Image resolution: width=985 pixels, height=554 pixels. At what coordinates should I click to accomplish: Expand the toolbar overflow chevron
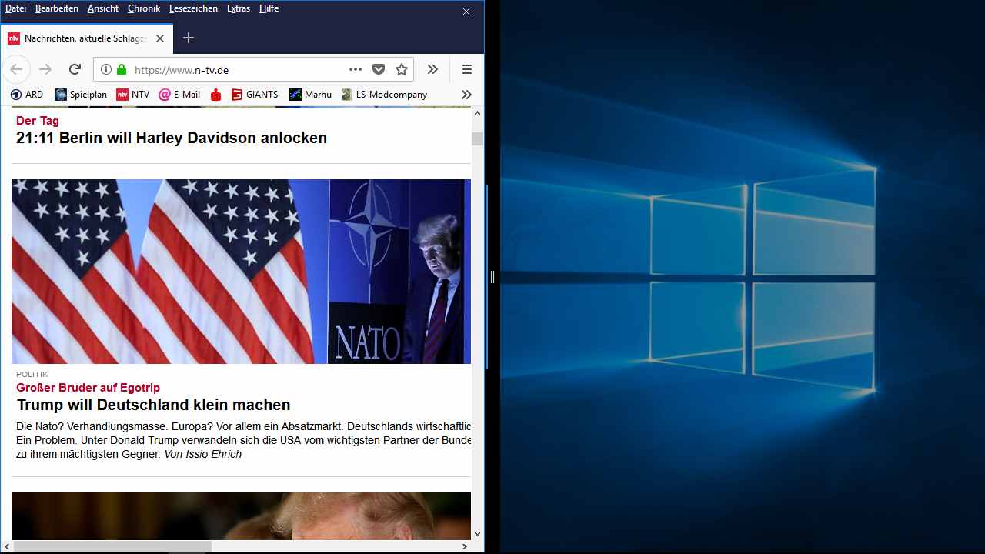(432, 69)
